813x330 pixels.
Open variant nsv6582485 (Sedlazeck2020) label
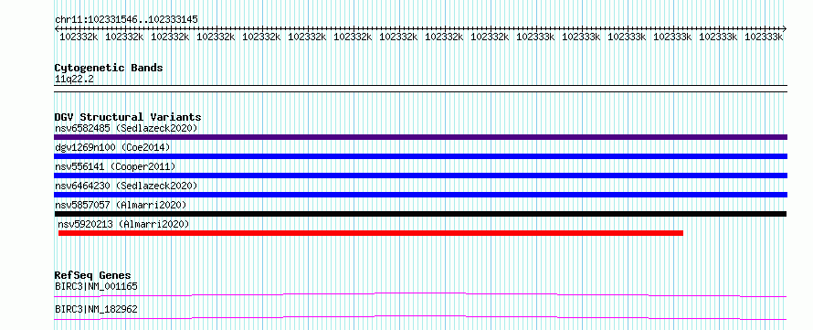coord(126,128)
